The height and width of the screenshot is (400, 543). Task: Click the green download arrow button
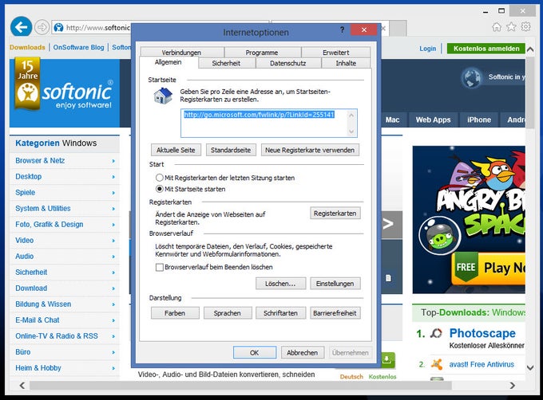pyautogui.click(x=387, y=360)
